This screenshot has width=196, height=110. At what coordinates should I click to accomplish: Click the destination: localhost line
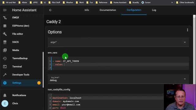[67, 98]
